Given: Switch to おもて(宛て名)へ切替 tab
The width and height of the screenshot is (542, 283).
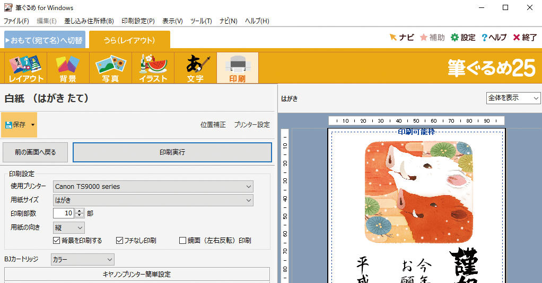Looking at the screenshot, I should pos(45,40).
